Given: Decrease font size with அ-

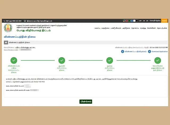Looking at the screenshot, I should pos(147,21).
